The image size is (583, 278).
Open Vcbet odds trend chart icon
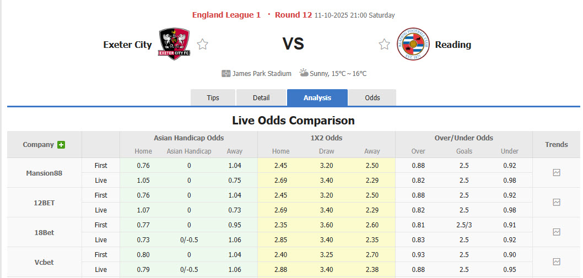coord(556,262)
